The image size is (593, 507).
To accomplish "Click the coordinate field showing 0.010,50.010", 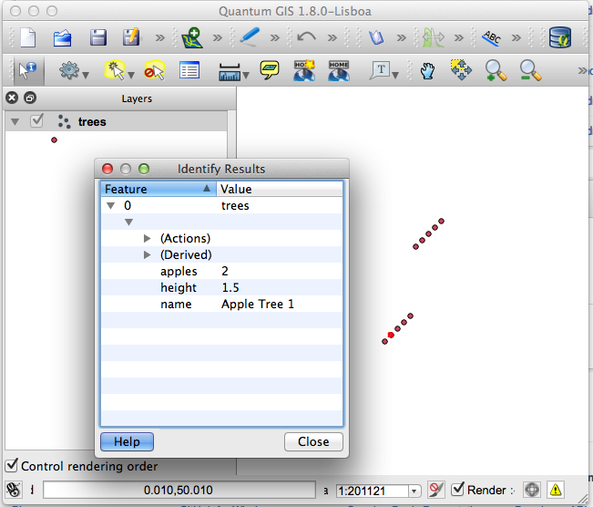I will click(x=179, y=491).
